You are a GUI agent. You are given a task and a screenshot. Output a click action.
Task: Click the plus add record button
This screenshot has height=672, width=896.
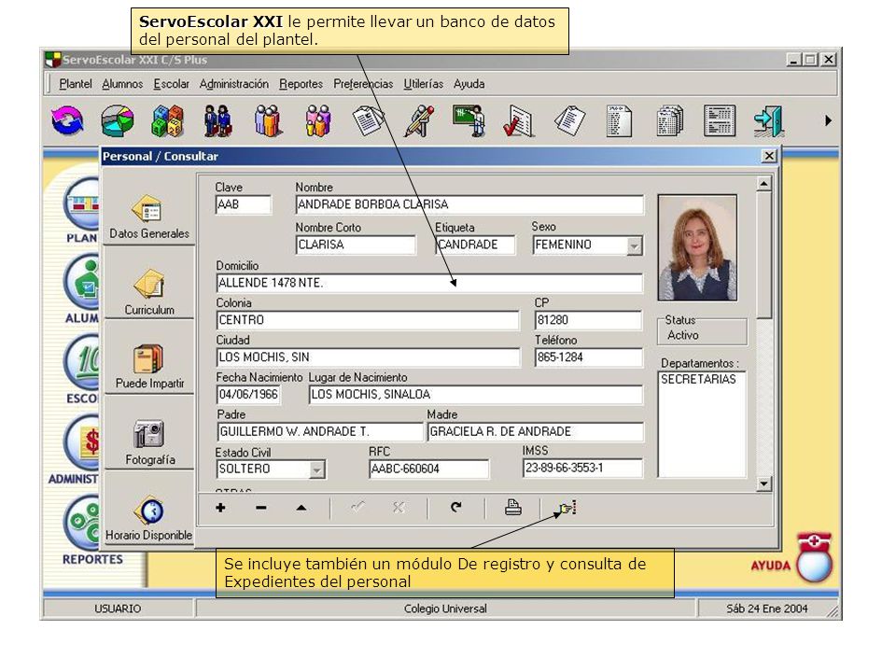point(220,508)
